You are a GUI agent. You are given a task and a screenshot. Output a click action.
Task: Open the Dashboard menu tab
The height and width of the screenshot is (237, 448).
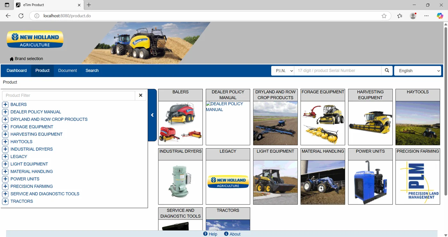pyautogui.click(x=17, y=71)
